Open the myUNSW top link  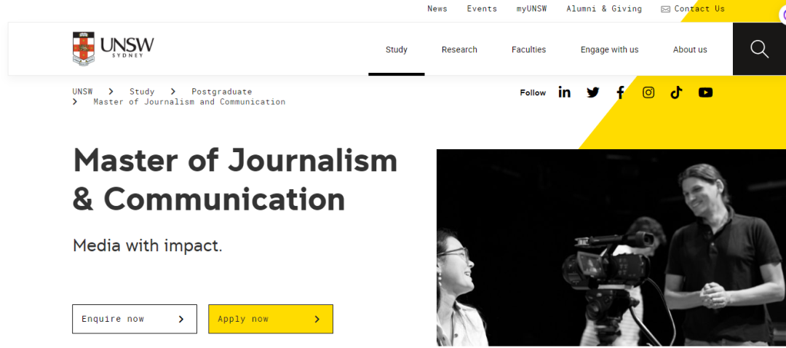click(x=531, y=9)
